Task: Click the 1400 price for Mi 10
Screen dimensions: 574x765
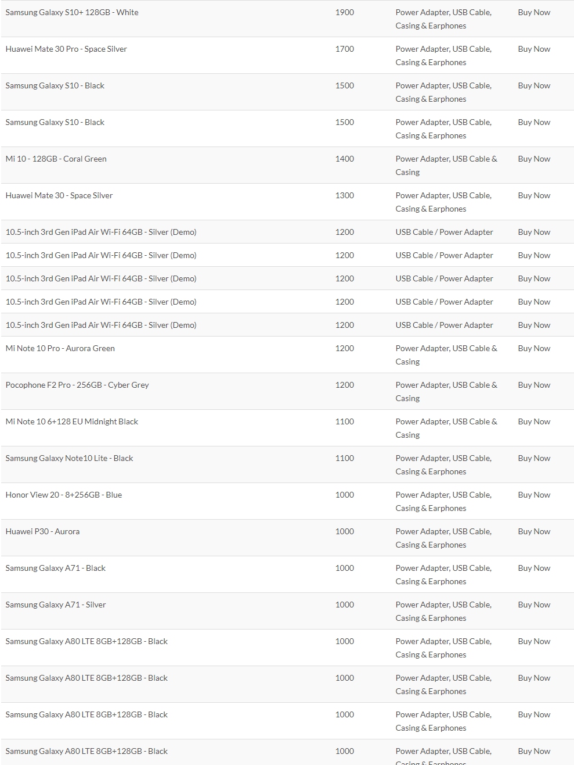Action: click(344, 159)
